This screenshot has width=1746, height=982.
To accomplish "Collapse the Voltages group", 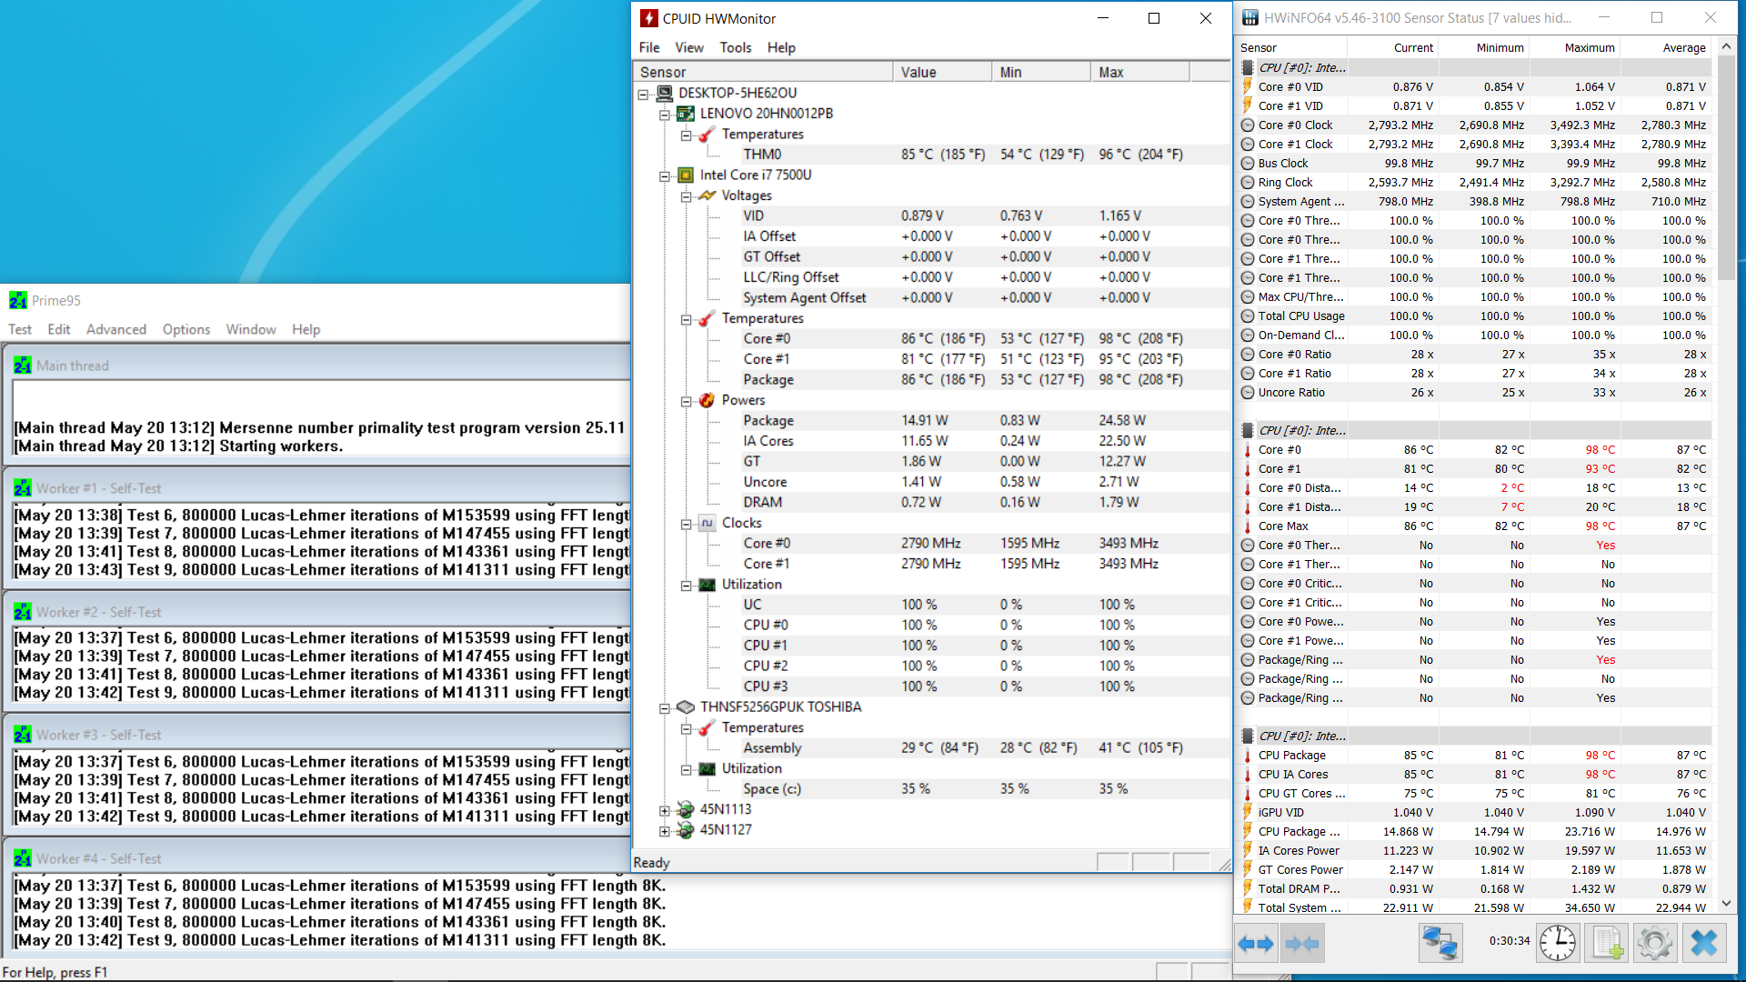I will (x=687, y=196).
